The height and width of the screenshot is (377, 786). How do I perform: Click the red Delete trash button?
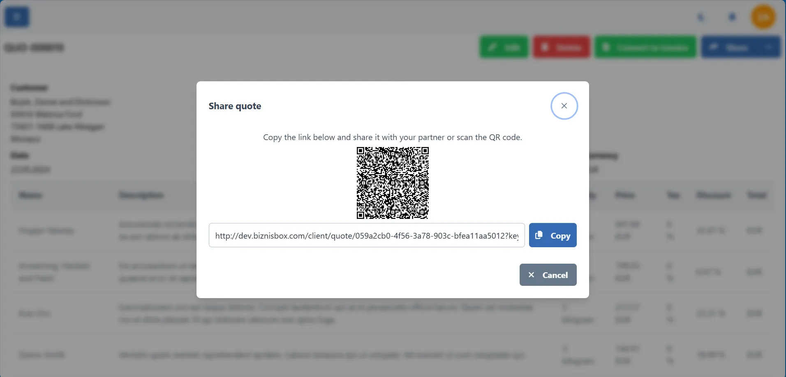tap(561, 47)
